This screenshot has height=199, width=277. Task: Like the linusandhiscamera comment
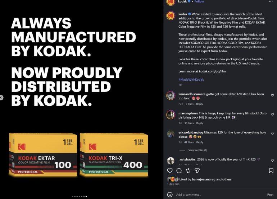pos(272,95)
